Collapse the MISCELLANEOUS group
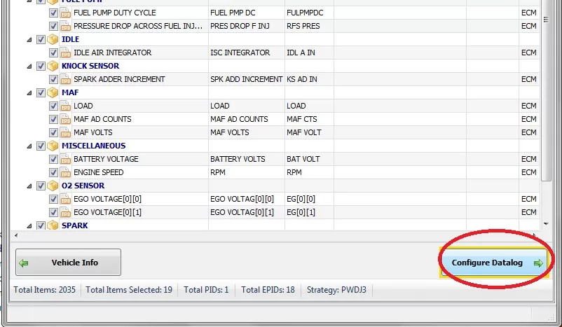 [x=29, y=146]
